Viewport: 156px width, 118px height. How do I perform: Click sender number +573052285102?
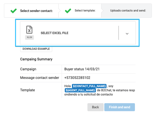[x=77, y=78]
